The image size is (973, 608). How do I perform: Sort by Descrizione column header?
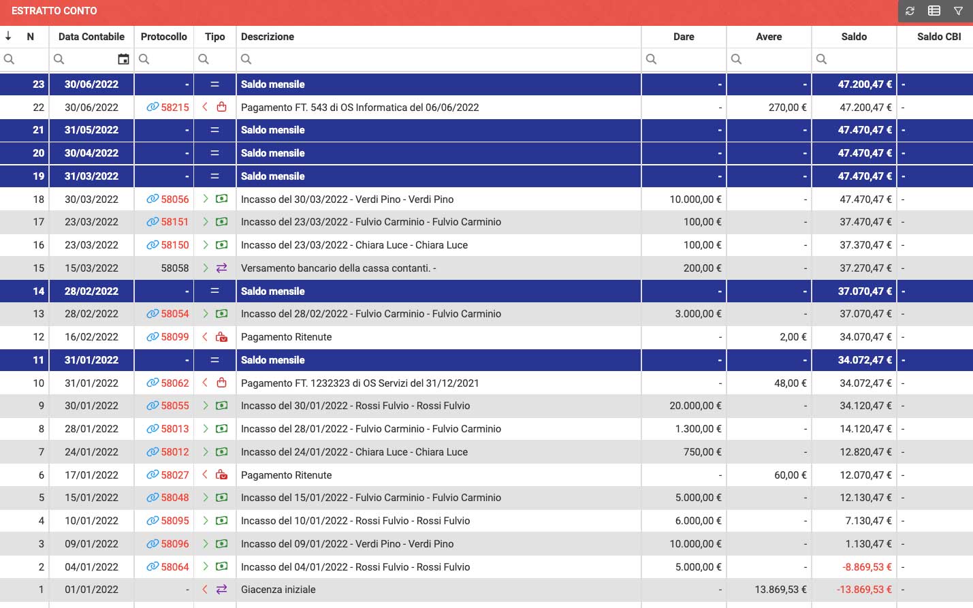click(x=268, y=37)
